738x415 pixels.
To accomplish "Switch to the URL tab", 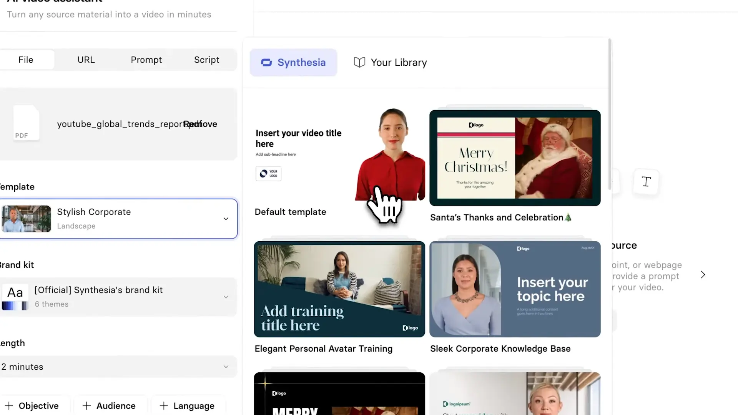I will (86, 60).
